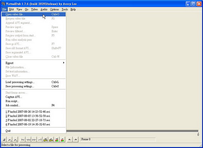Image resolution: width=203 pixels, height=148 pixels.
Task: Go to the next keyframe (right key icon)
Action: 51,139
